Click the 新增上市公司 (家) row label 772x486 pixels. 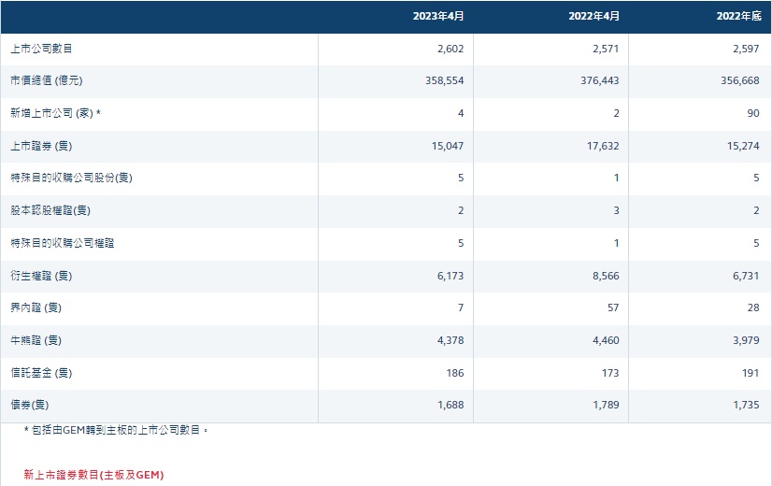coord(55,113)
